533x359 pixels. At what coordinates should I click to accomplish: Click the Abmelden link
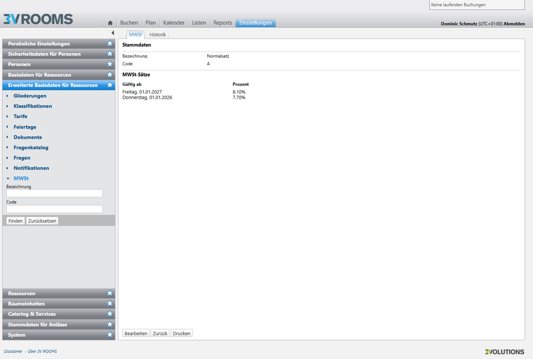coord(514,24)
